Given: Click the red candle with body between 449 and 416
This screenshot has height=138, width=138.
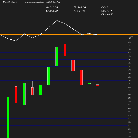Looking at the screenshot, I should (65, 50).
